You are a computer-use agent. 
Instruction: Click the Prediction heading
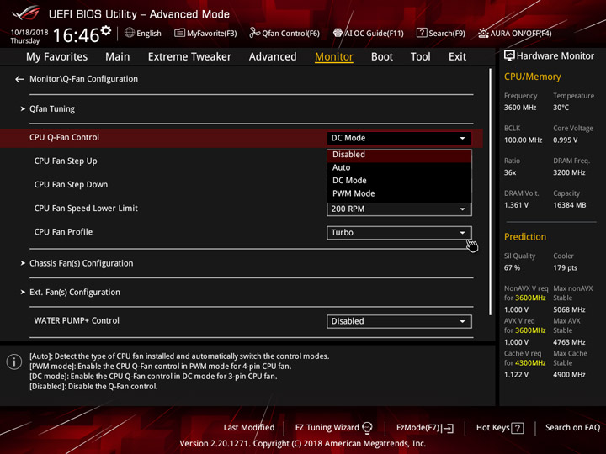click(x=525, y=236)
